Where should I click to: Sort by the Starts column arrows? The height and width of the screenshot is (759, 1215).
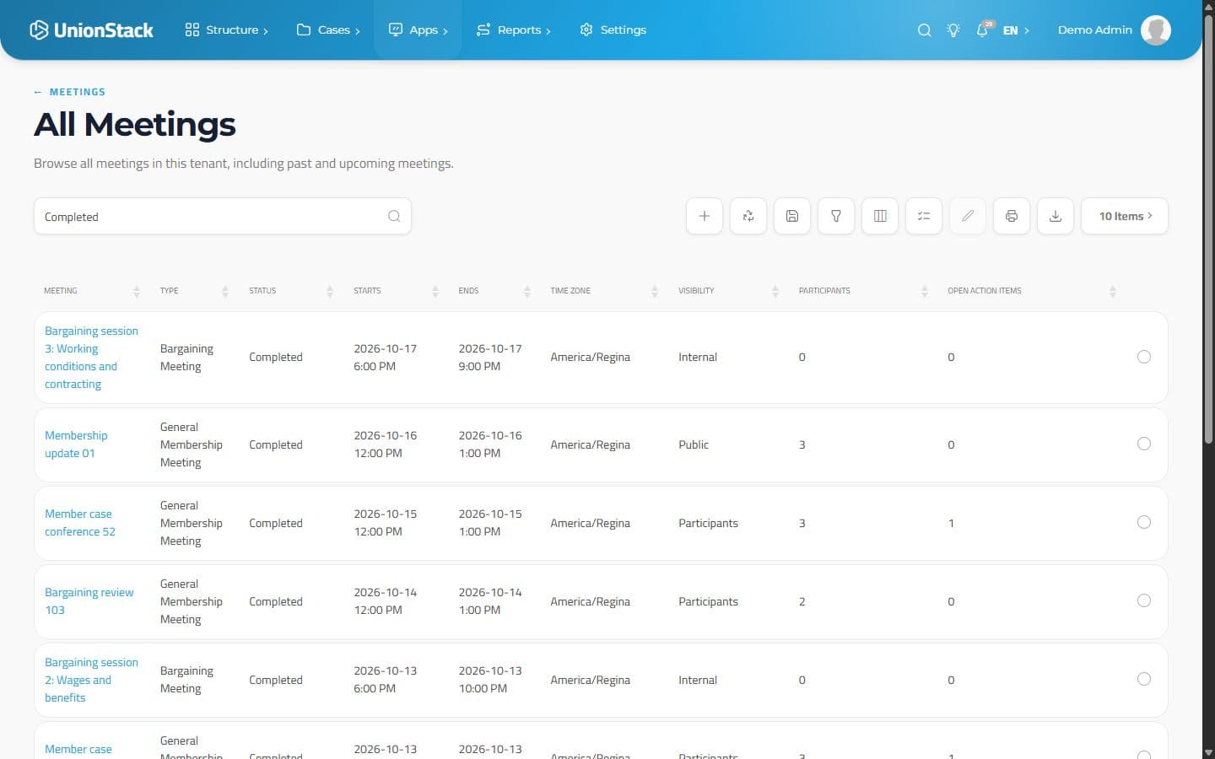435,291
